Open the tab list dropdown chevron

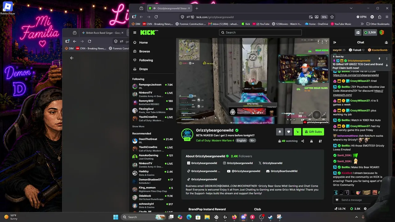pos(351,8)
